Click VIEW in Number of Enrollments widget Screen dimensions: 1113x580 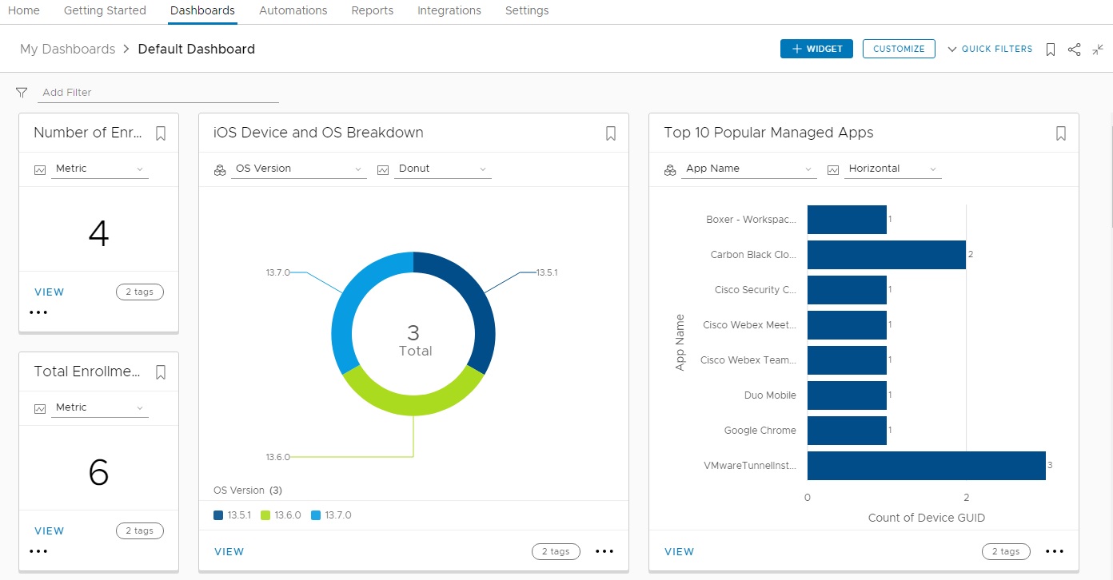pyautogui.click(x=50, y=292)
